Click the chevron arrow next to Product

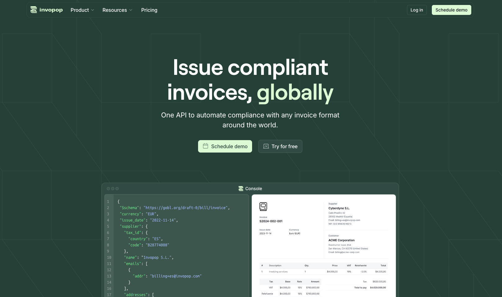92,10
